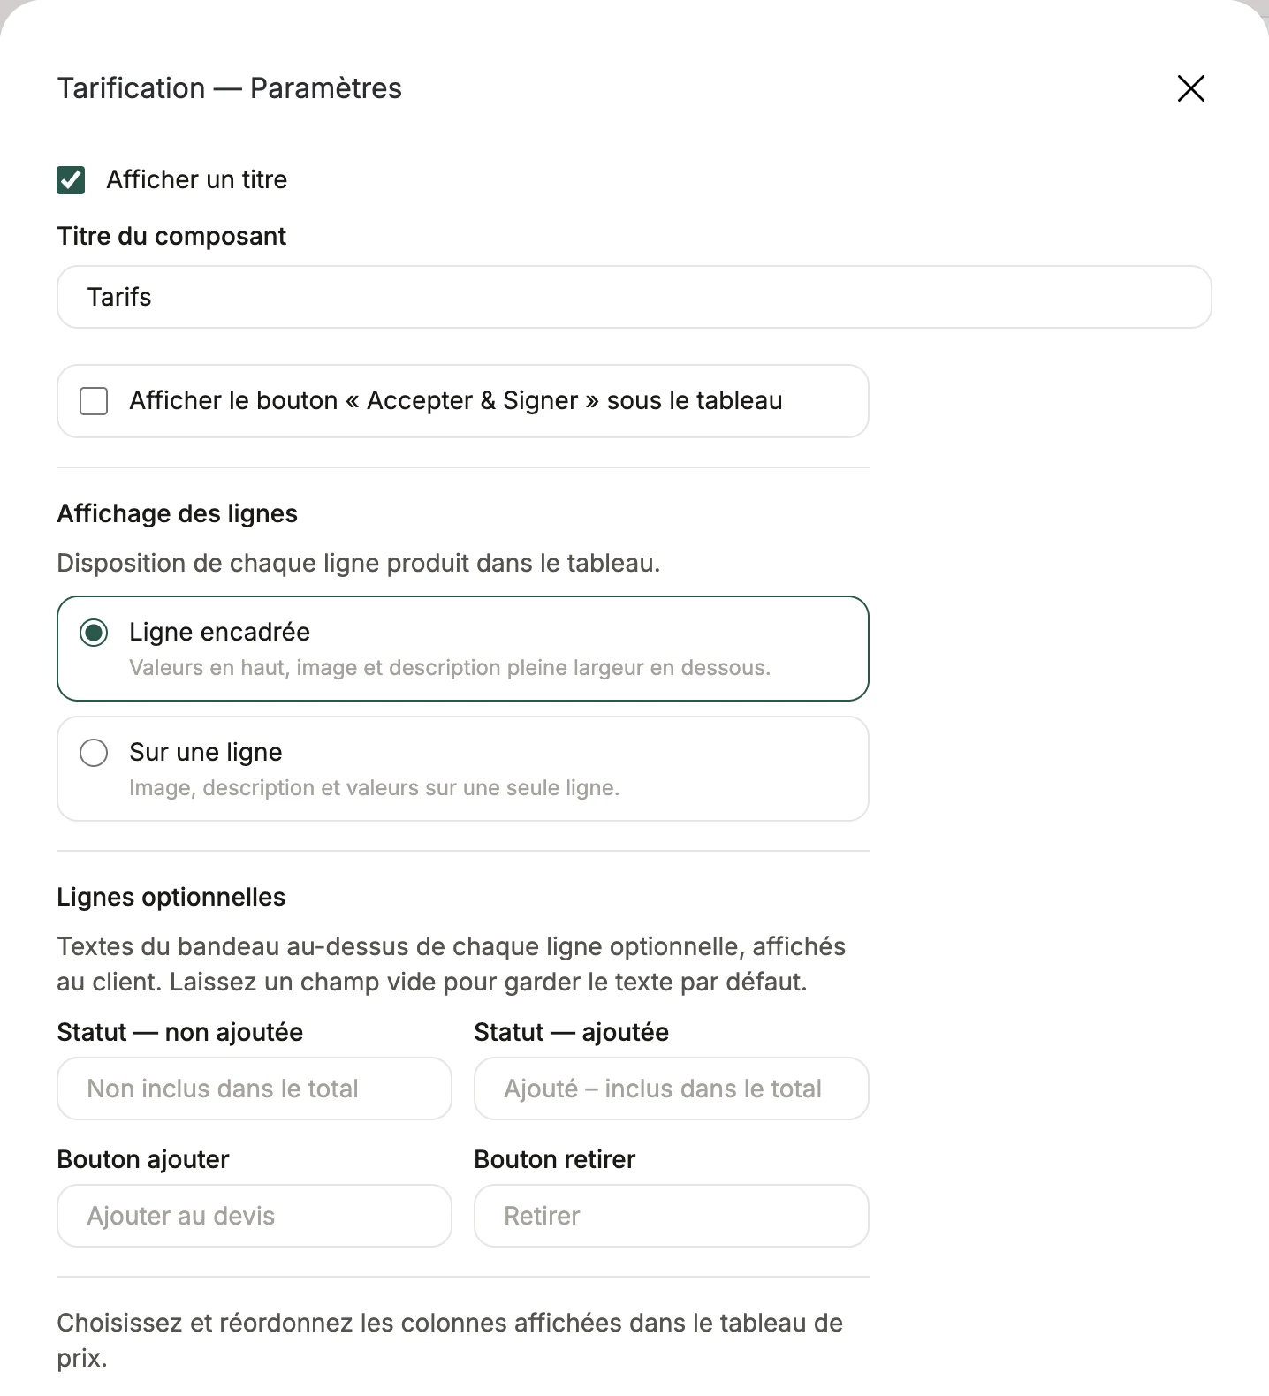Click the 'Bouton ajouter' label

pos(143,1160)
